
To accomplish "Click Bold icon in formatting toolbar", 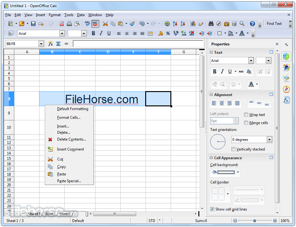I will click(x=93, y=33).
